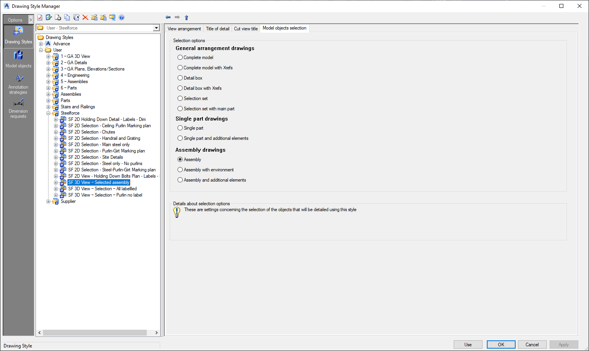Switch to the View arrangement tab
The width and height of the screenshot is (589, 351).
pyautogui.click(x=184, y=29)
